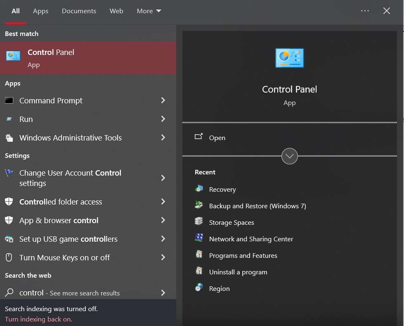Click the Open action icon
The height and width of the screenshot is (326, 404).
point(198,136)
